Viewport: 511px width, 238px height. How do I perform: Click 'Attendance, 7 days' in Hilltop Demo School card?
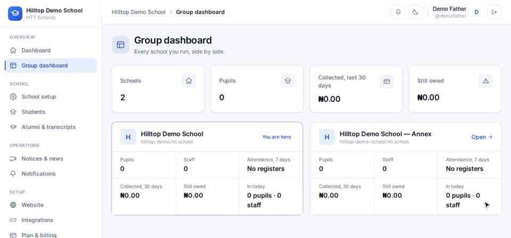click(x=268, y=160)
